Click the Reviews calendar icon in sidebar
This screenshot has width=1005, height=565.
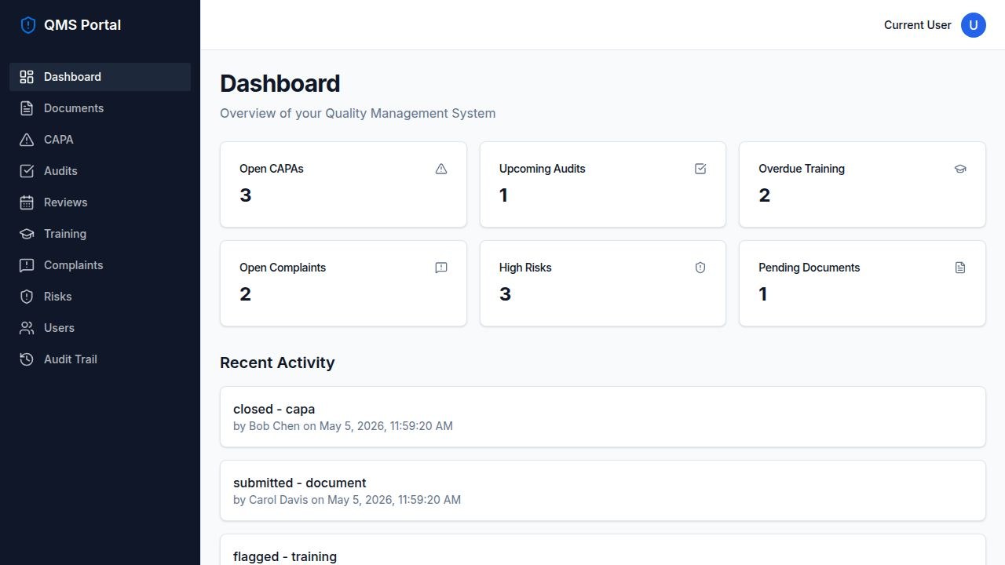point(27,202)
